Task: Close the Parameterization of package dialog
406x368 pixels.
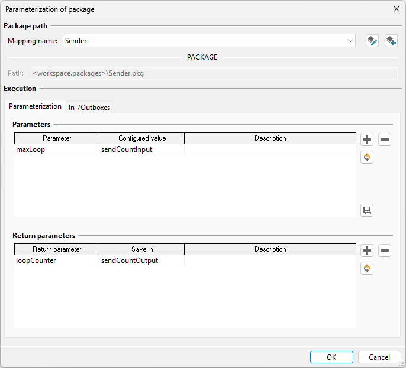Action: (x=397, y=9)
